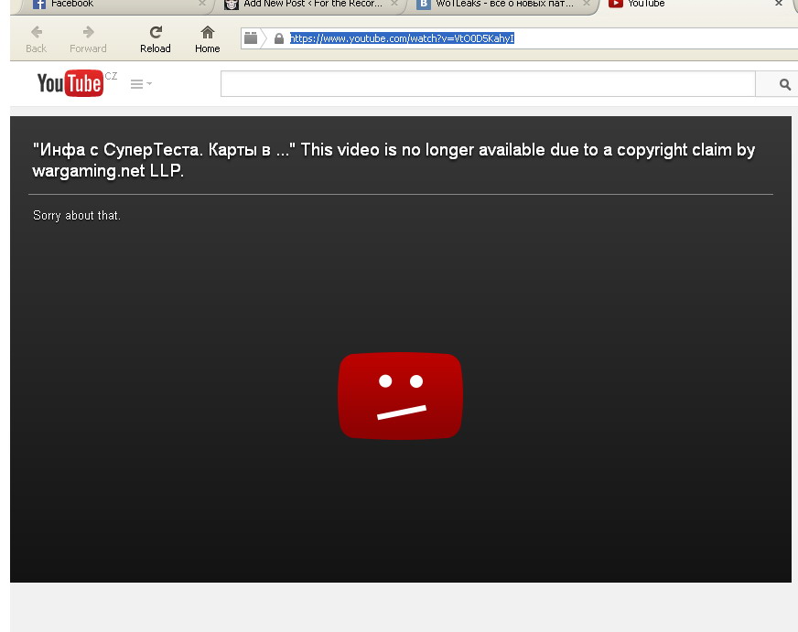Click the YouTube logo
The width and height of the screenshot is (798, 632).
[70, 83]
